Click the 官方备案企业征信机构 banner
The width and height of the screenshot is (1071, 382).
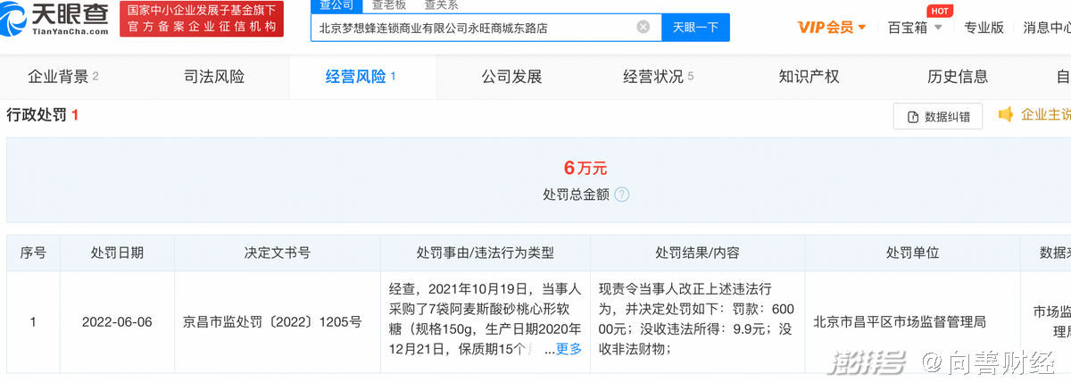tap(202, 20)
